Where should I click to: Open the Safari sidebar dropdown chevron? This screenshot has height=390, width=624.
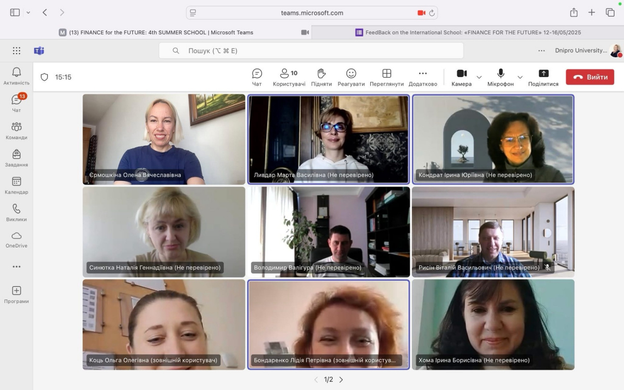(x=28, y=12)
